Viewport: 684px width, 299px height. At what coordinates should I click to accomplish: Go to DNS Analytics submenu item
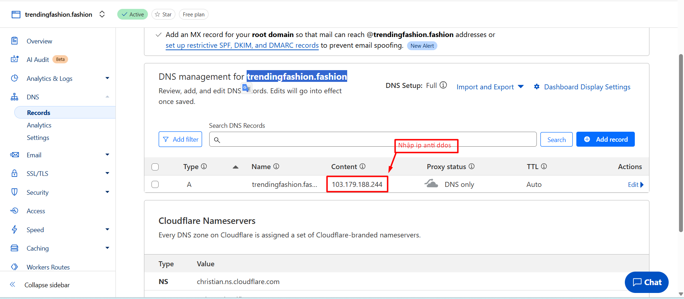39,125
